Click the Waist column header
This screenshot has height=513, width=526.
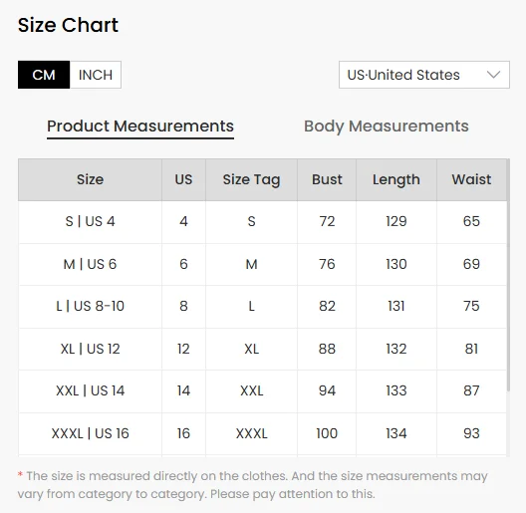(x=471, y=180)
